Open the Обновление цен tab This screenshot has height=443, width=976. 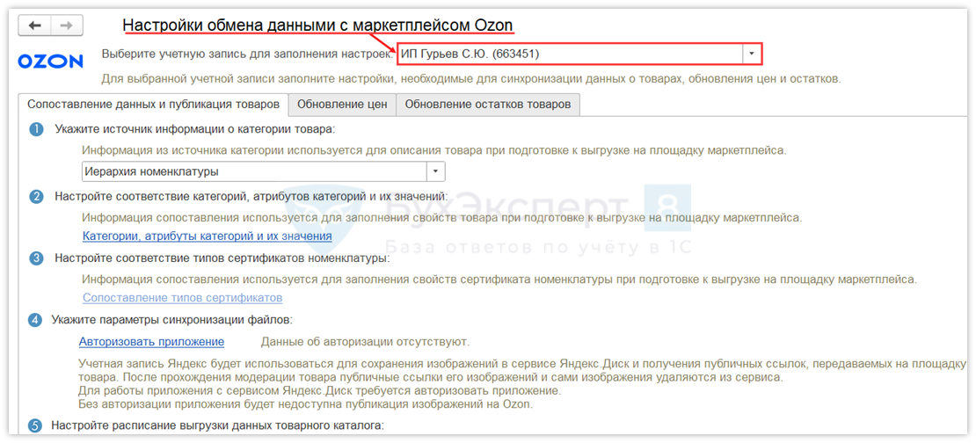[x=342, y=105]
